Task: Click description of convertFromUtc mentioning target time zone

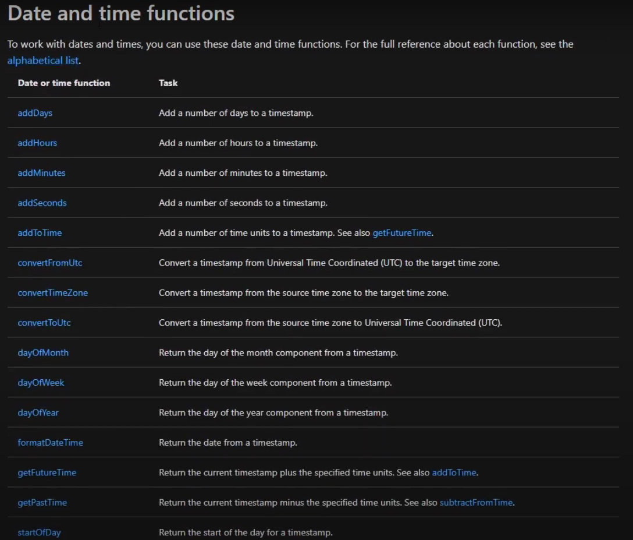Action: (329, 263)
